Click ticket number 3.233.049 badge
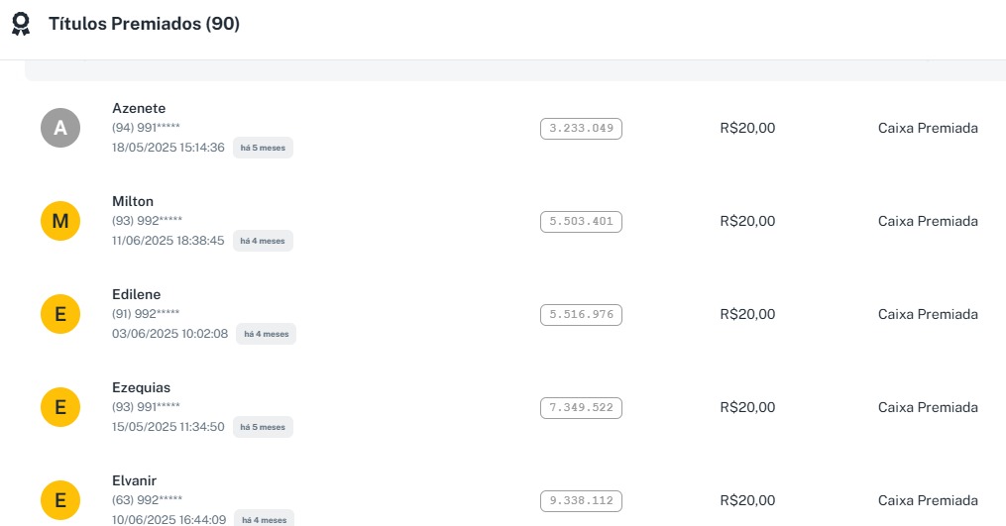The image size is (1006, 526). (x=581, y=129)
